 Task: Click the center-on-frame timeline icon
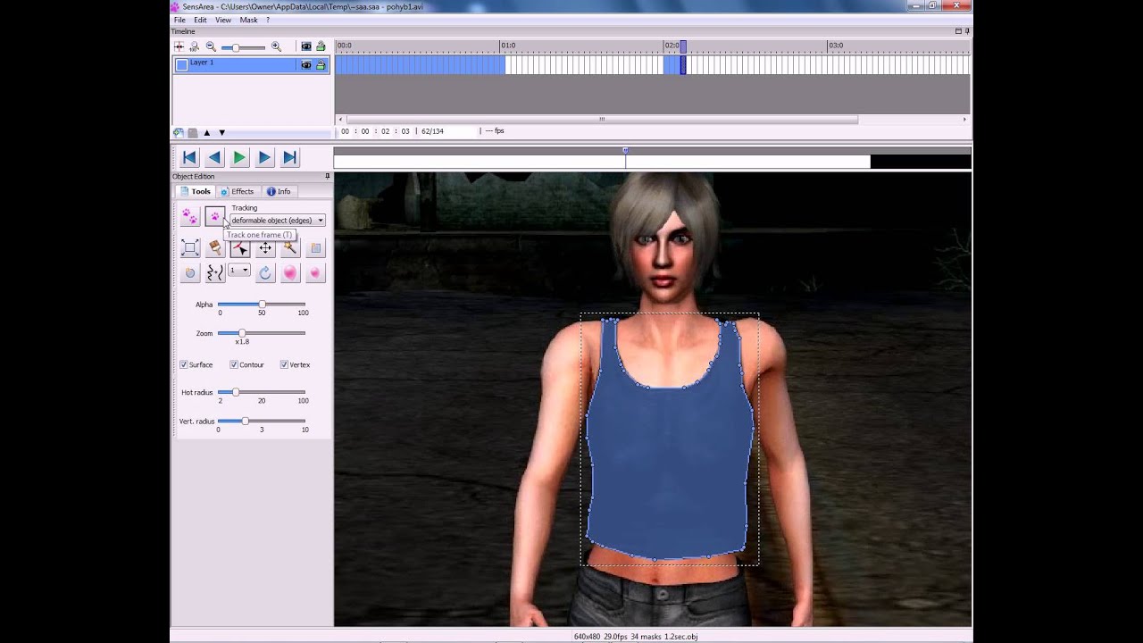click(179, 46)
